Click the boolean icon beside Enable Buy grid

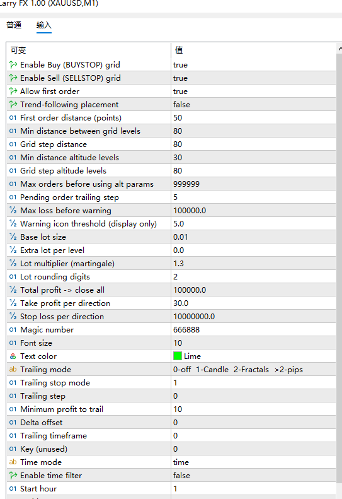13,65
